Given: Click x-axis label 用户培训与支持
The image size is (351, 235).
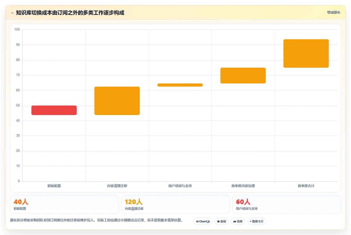Looking at the screenshot, I should point(180,186).
